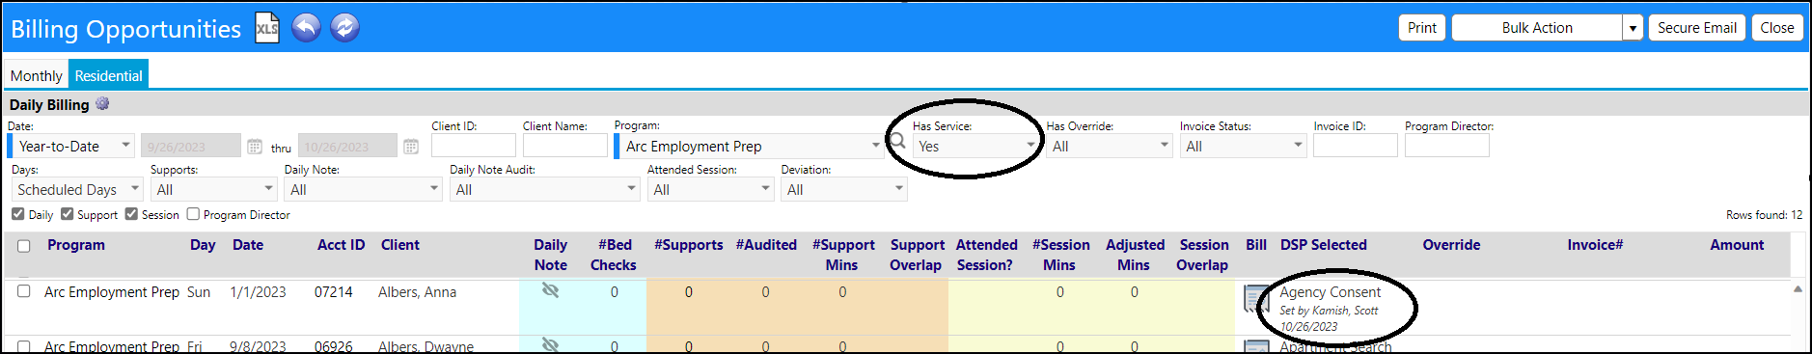Click the Secure Email button

(1696, 28)
